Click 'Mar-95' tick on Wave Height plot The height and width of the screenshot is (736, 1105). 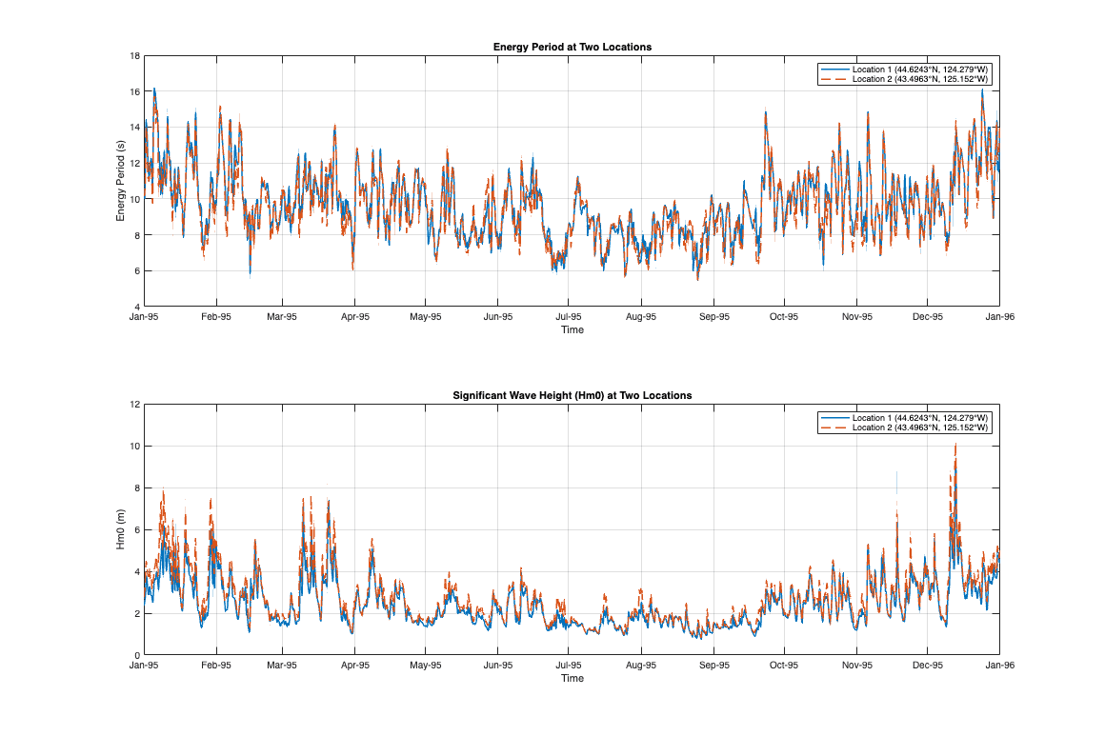coord(282,666)
